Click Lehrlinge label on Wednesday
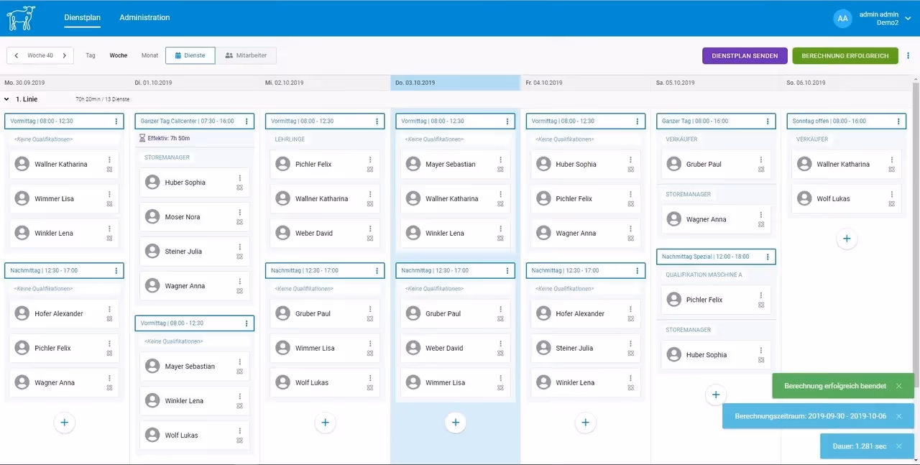 coord(289,139)
